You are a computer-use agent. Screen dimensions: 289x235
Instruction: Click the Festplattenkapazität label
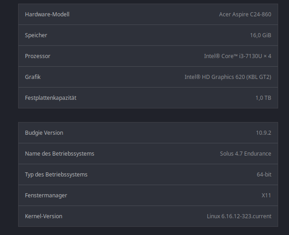click(51, 98)
